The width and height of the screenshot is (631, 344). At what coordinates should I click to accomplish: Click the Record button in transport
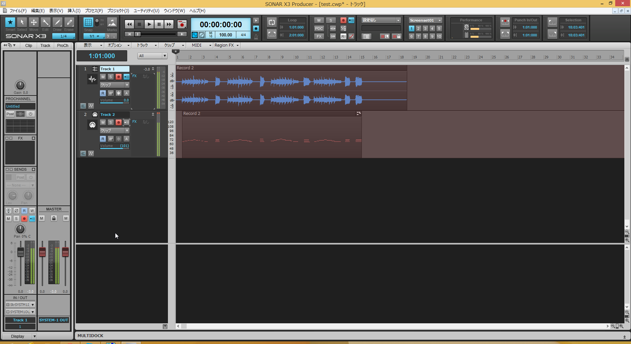click(182, 24)
